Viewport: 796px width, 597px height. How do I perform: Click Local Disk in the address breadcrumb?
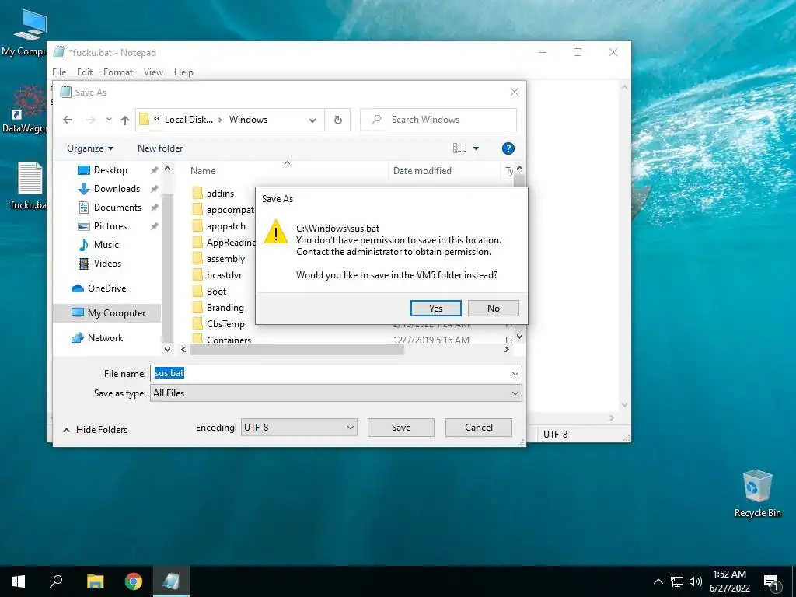(188, 120)
